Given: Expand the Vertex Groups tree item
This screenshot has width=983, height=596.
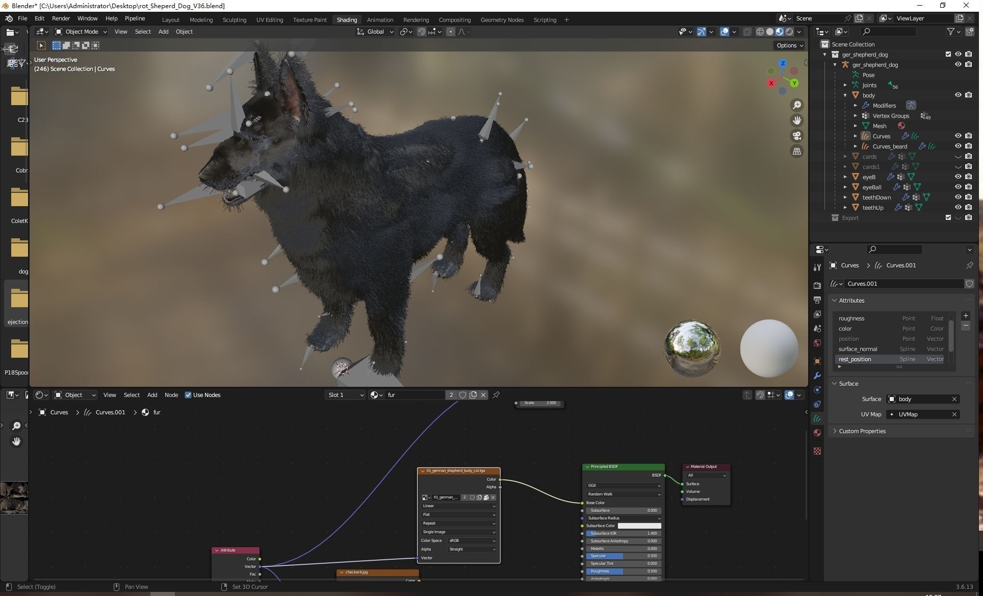Looking at the screenshot, I should pyautogui.click(x=855, y=116).
